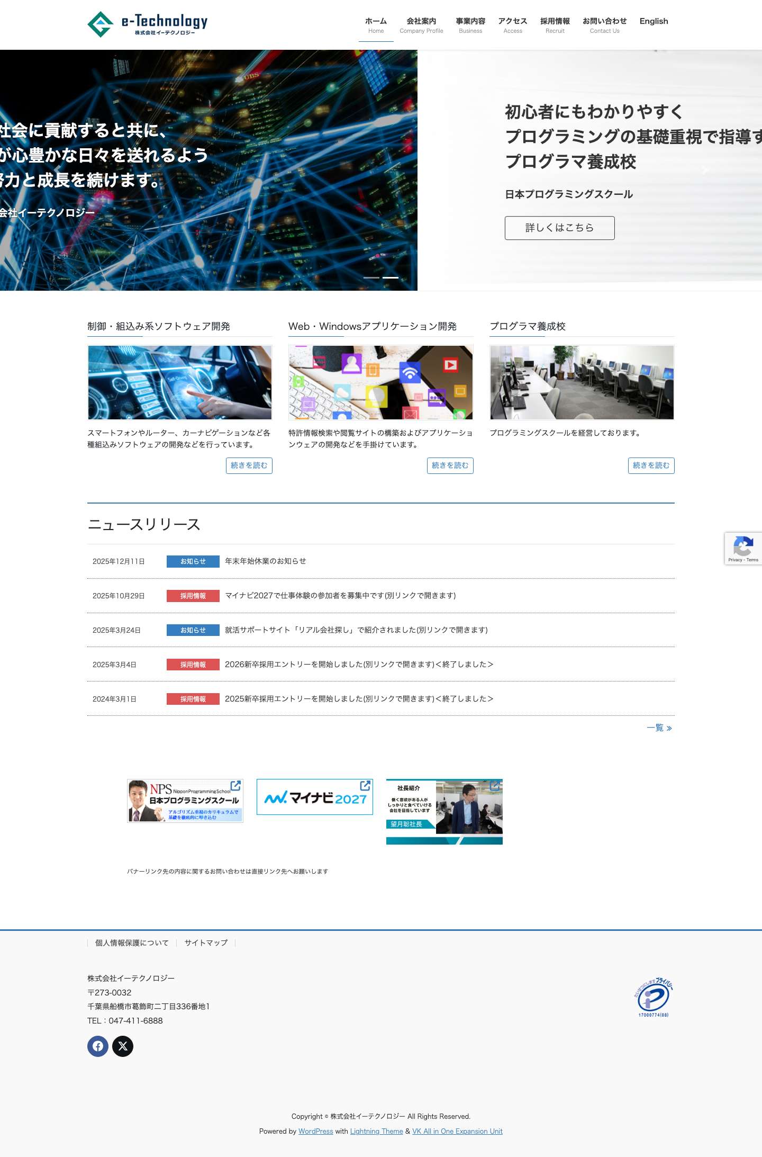The image size is (762, 1157).
Task: Open the マイナビ2027 仕事体験 news item
Action: click(x=340, y=596)
